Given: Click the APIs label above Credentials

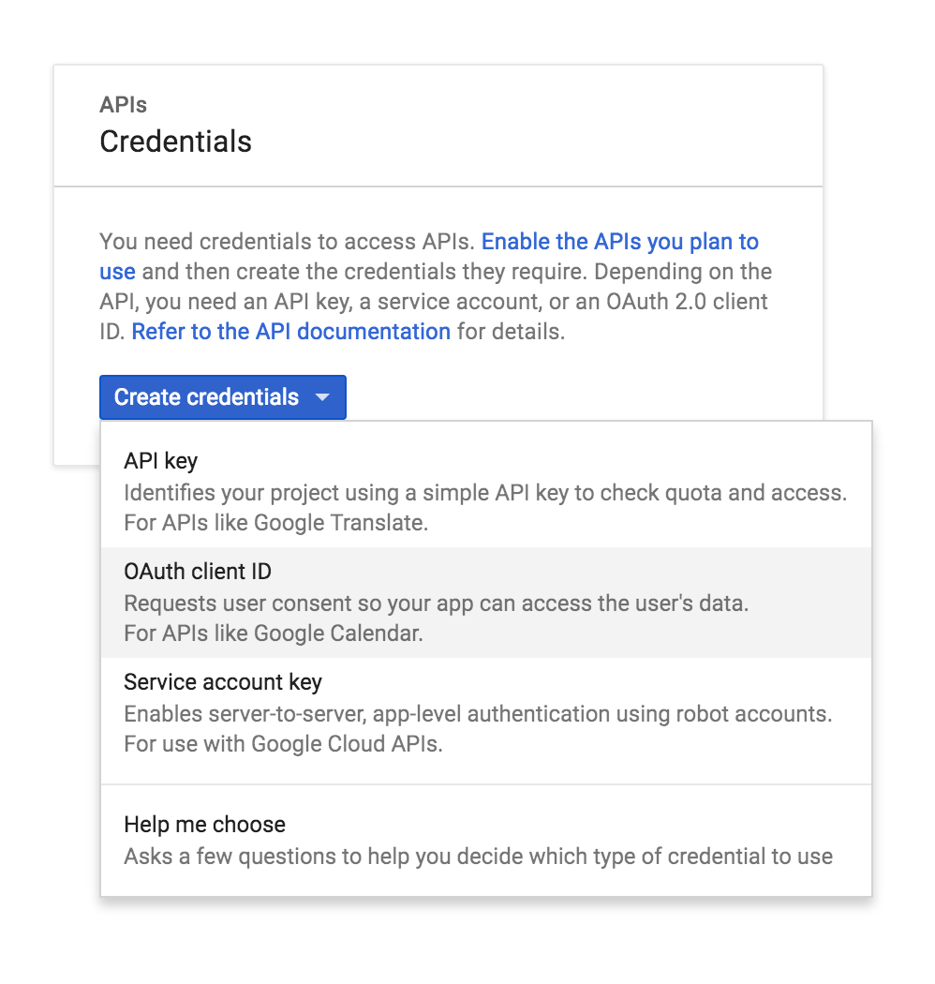Looking at the screenshot, I should pos(123,105).
